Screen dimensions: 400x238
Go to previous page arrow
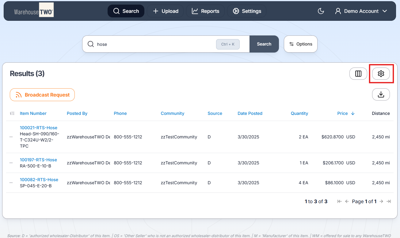(347, 201)
